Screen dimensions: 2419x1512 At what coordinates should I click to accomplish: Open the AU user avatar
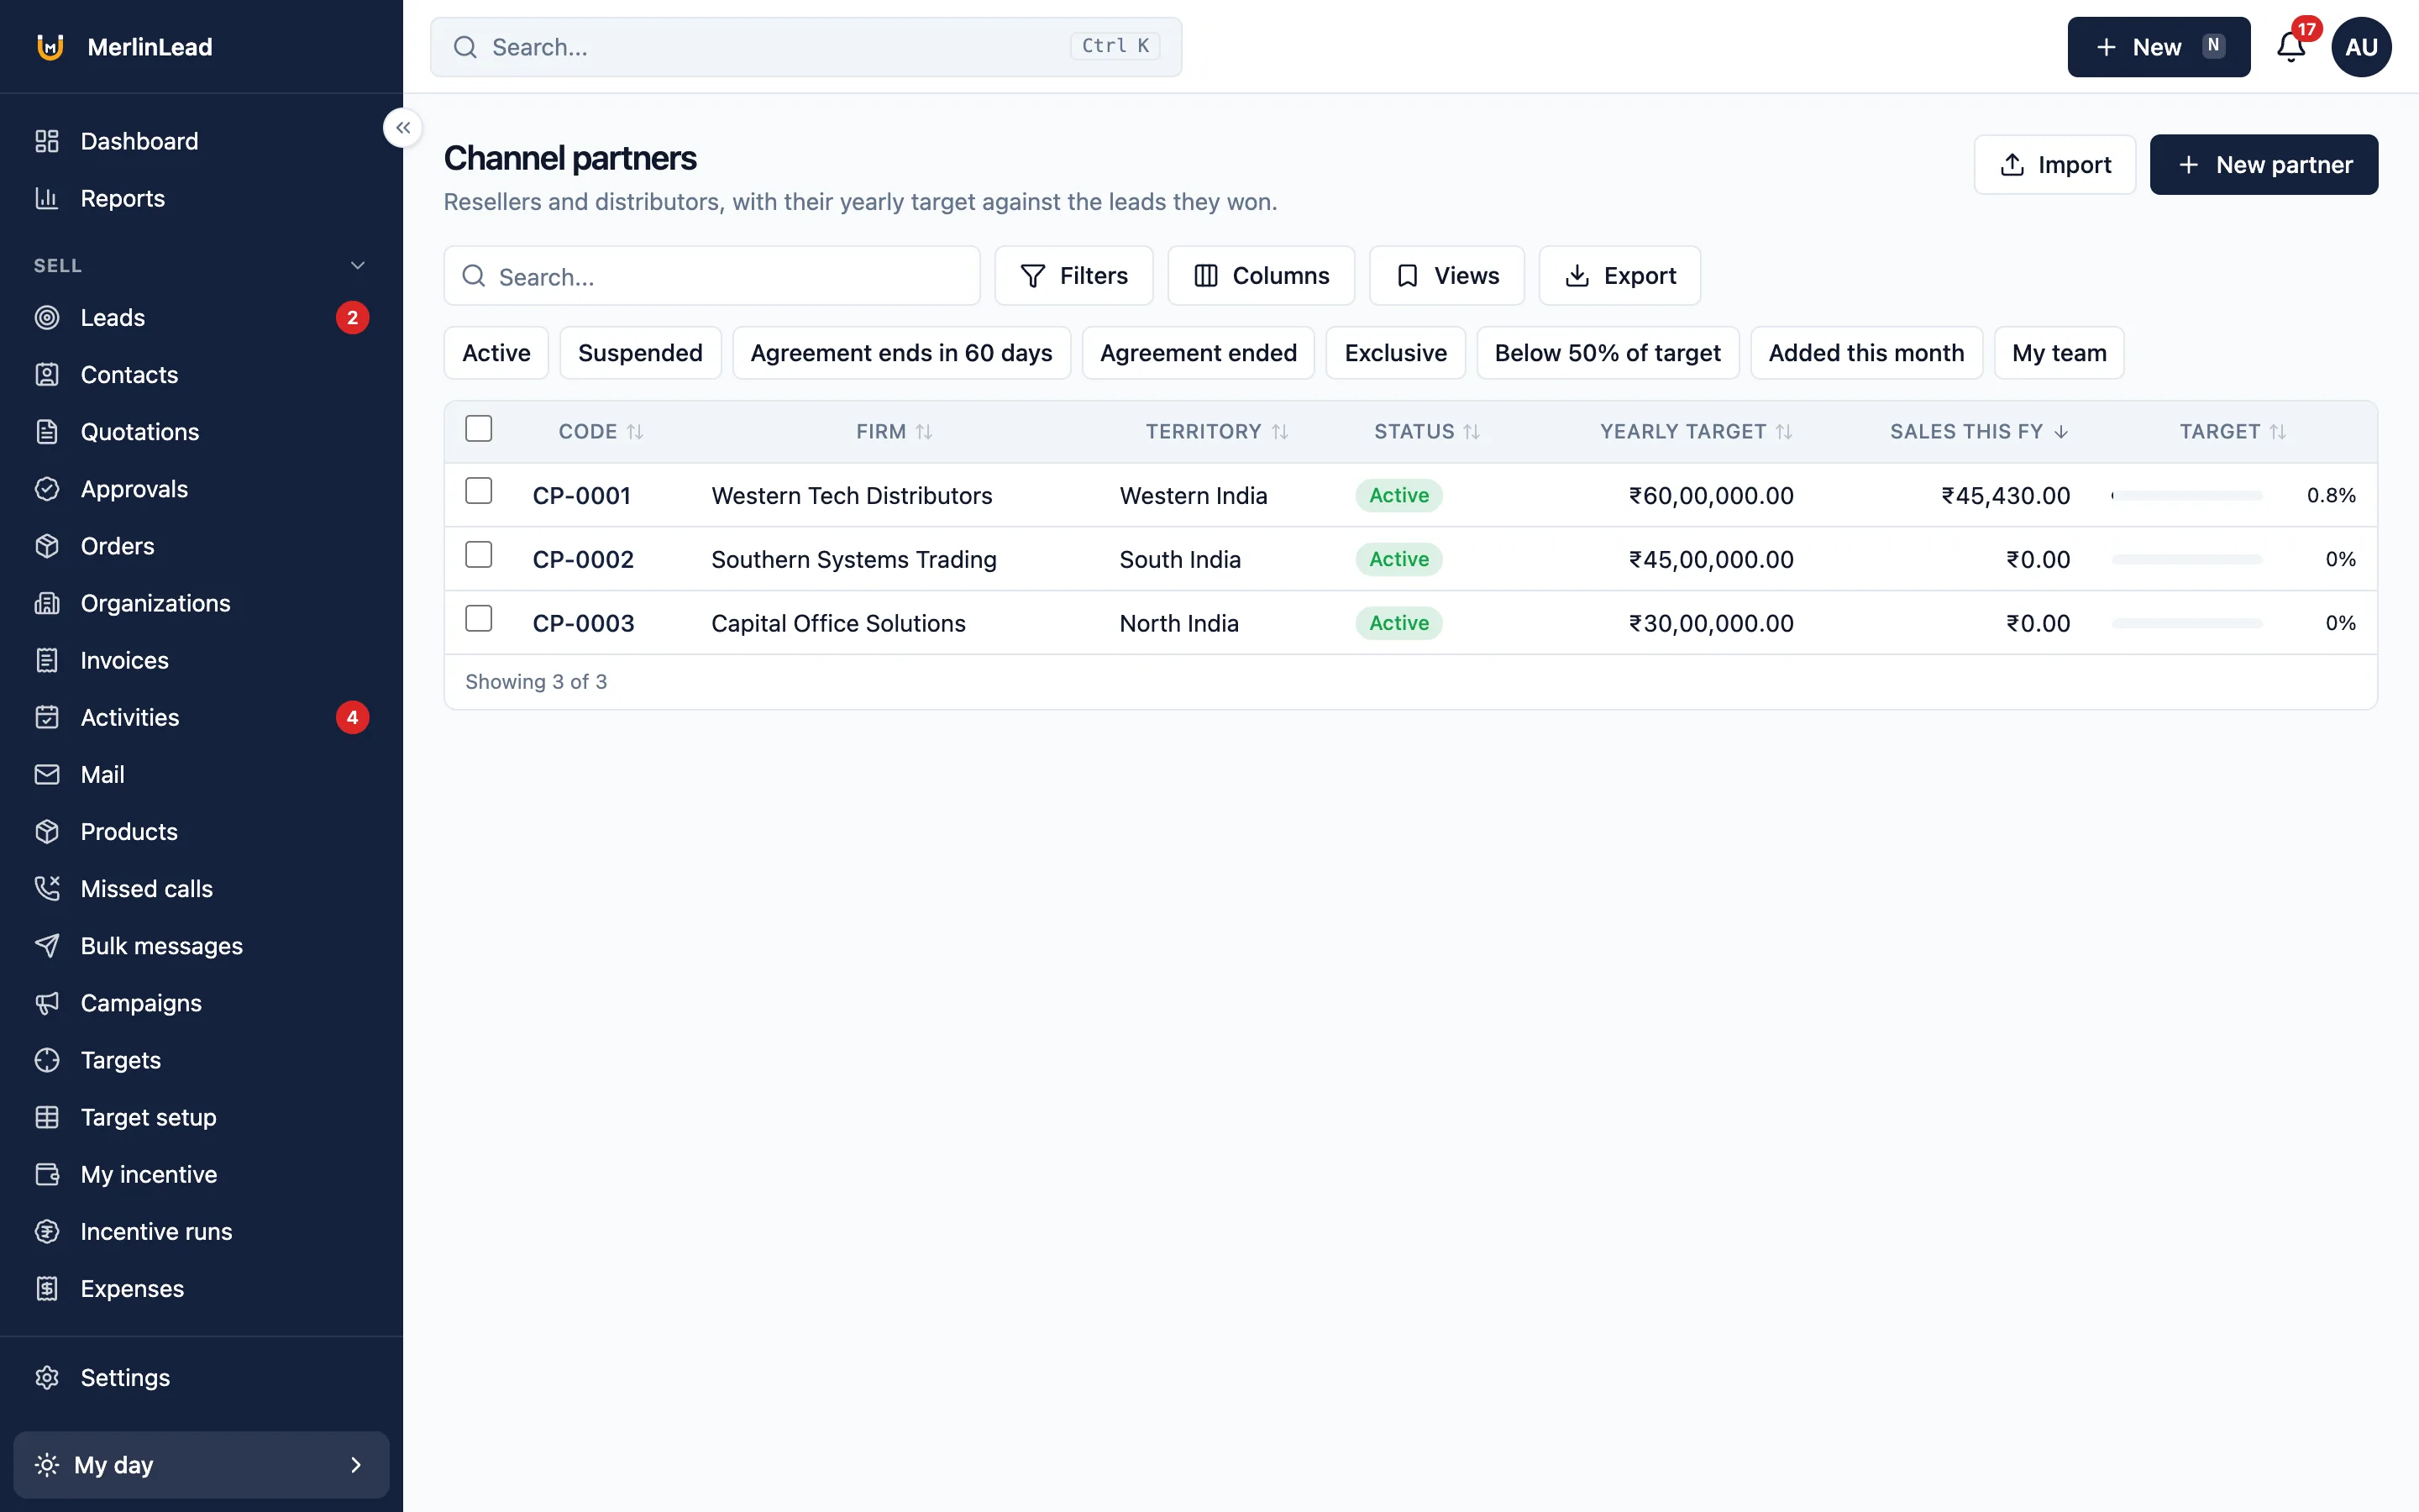coord(2361,47)
